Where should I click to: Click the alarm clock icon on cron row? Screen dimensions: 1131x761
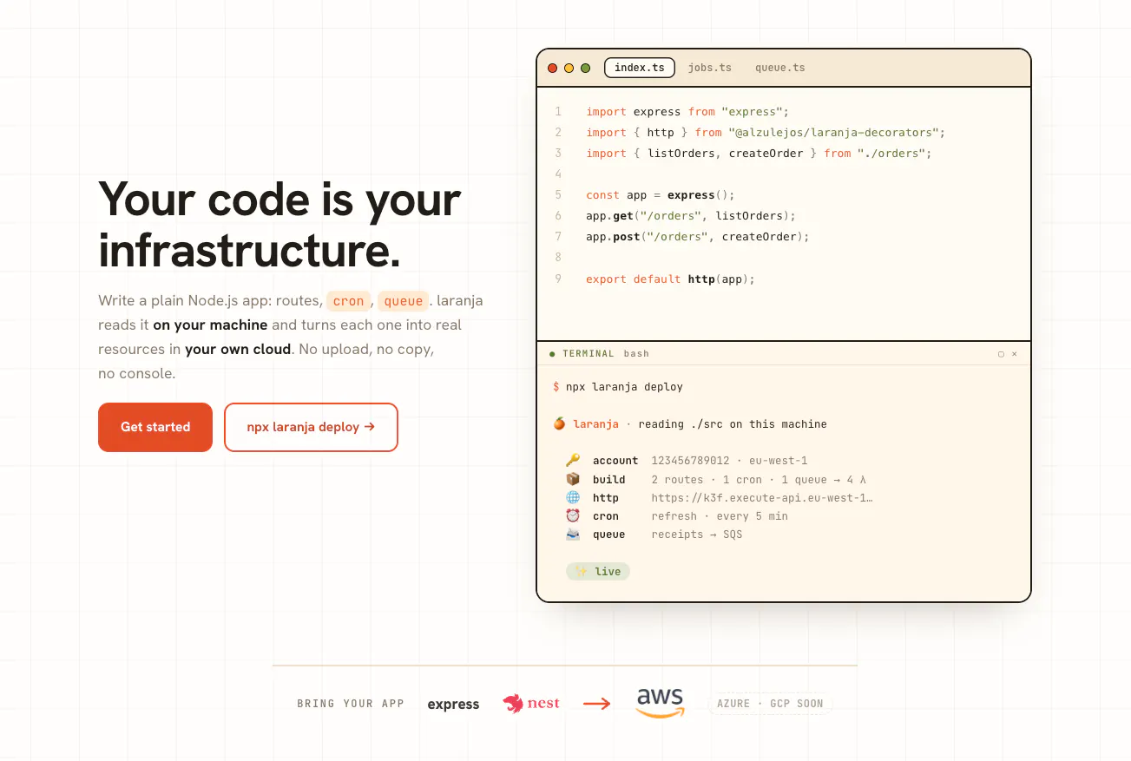coord(573,515)
